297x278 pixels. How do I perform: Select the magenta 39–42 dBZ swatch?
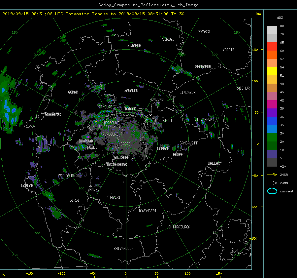click(272, 104)
